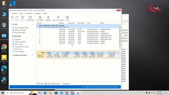Image resolution: width=169 pixels, height=95 pixels.
Task: Collapse the Tools section chevron
Action: tap(32, 24)
